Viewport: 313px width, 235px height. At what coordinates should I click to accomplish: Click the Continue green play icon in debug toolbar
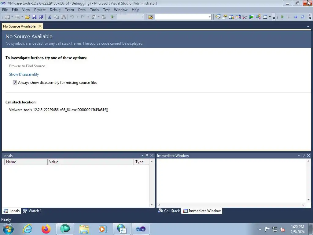point(282,17)
